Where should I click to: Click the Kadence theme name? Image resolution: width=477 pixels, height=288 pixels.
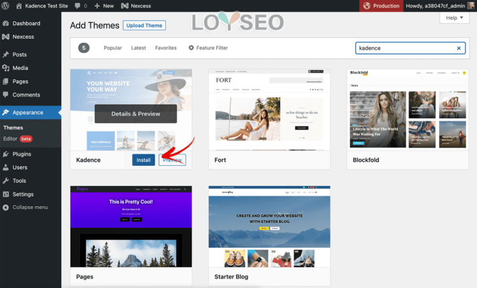click(x=88, y=160)
